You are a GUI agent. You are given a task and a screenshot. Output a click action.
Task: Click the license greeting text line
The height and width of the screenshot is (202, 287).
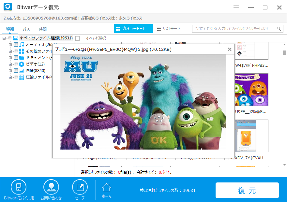tap(73, 18)
